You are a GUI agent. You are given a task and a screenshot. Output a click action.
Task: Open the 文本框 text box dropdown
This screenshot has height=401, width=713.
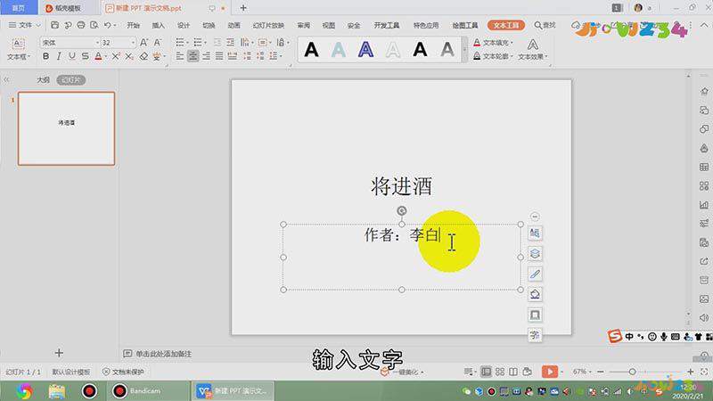(x=18, y=57)
